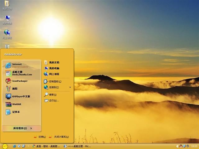199x149 pixels.
Task: Switch to the 桌酷主题 - Mic... taskbar window
Action: pos(77,146)
